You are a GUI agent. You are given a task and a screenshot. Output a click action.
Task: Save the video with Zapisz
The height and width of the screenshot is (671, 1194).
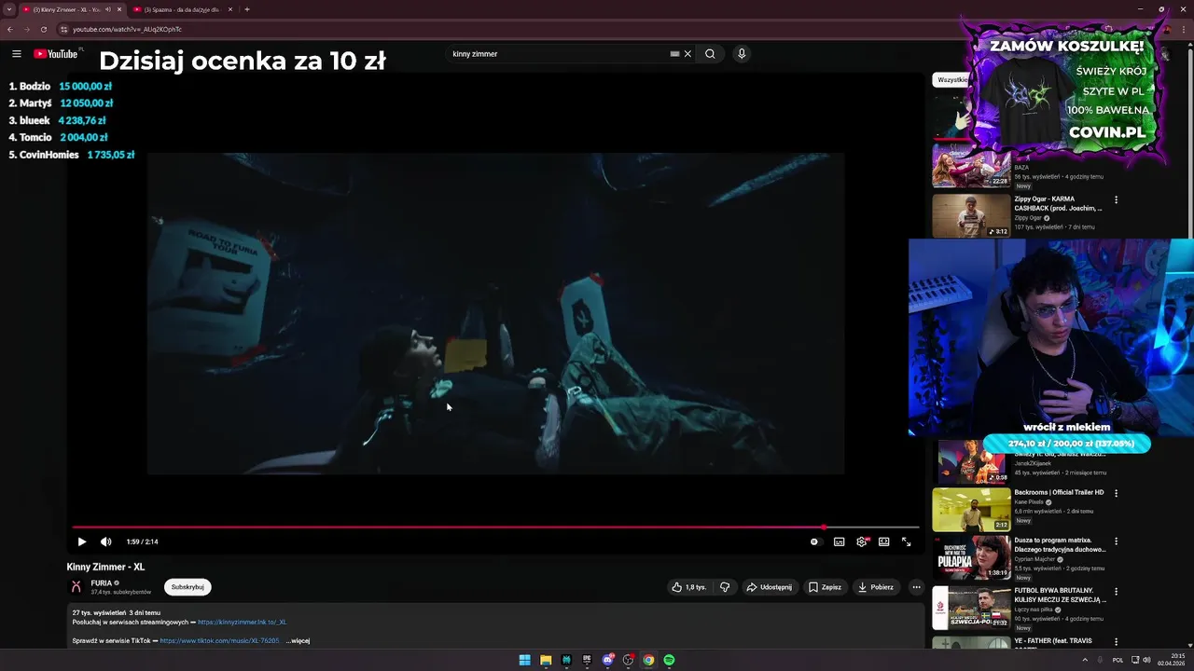tap(825, 587)
